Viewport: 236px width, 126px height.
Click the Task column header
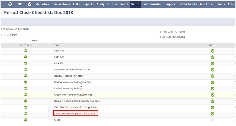point(57,45)
